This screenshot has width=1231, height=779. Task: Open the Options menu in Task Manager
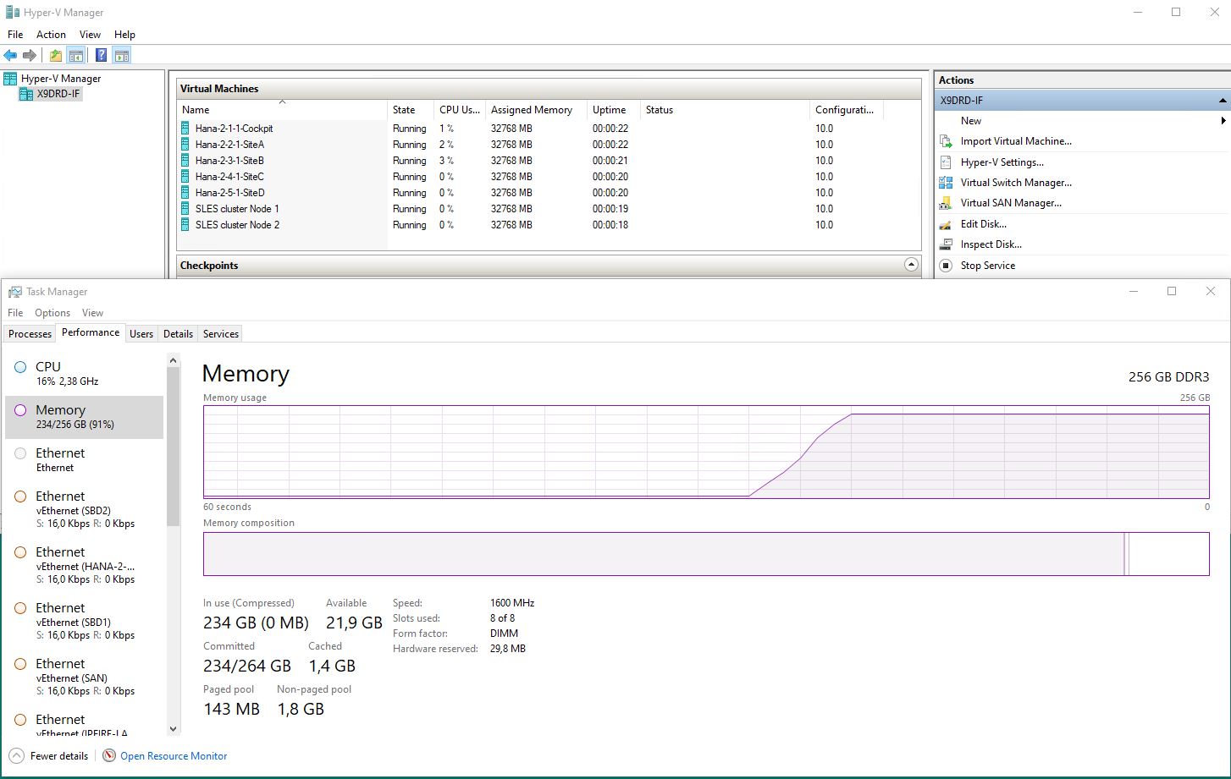point(52,313)
